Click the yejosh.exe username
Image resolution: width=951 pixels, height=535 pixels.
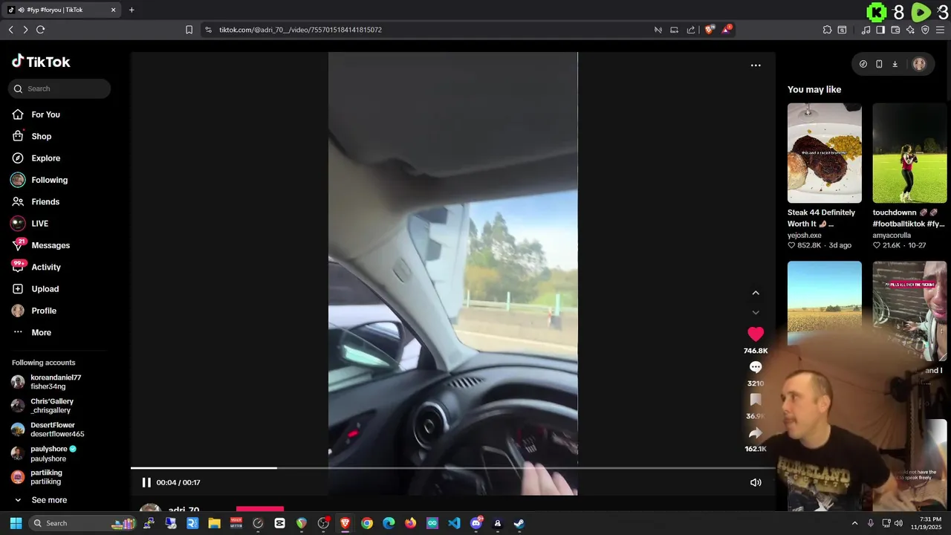pos(805,236)
